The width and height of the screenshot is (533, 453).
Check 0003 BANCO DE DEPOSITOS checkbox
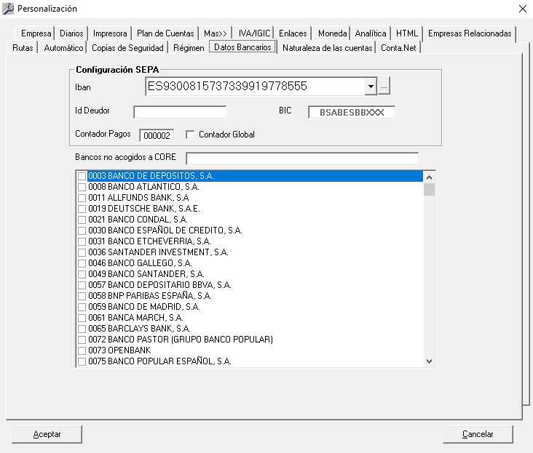coord(82,176)
